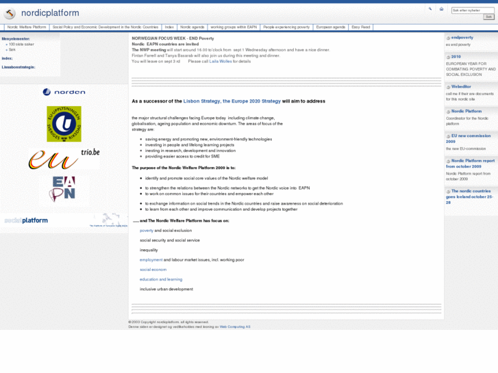Screen dimensions: 498x373
Task: Open the 2010 sidebar article
Action: pos(456,57)
